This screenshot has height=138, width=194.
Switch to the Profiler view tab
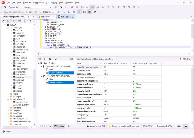pyautogui.click(x=59, y=126)
